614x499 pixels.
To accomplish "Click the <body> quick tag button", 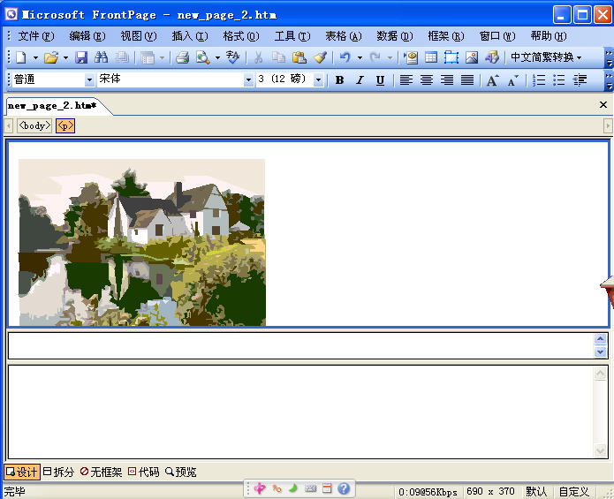I will point(34,125).
